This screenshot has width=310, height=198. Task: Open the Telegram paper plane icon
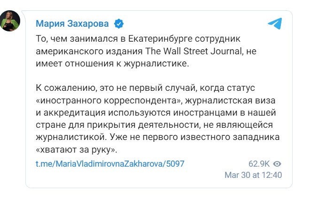pyautogui.click(x=275, y=23)
